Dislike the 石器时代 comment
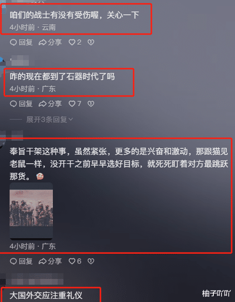The height and width of the screenshot is (302, 235). [91, 104]
